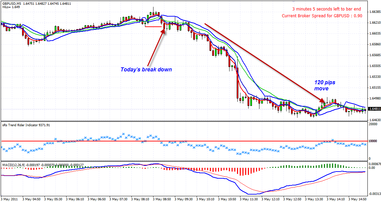
Task: Select the red 10000 level line in Trend Rider
Action: point(204,141)
